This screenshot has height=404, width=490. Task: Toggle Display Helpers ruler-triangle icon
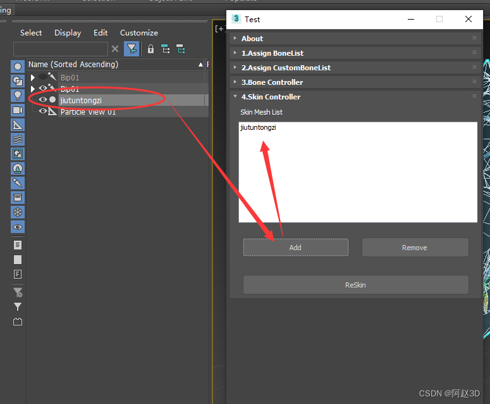[18, 125]
